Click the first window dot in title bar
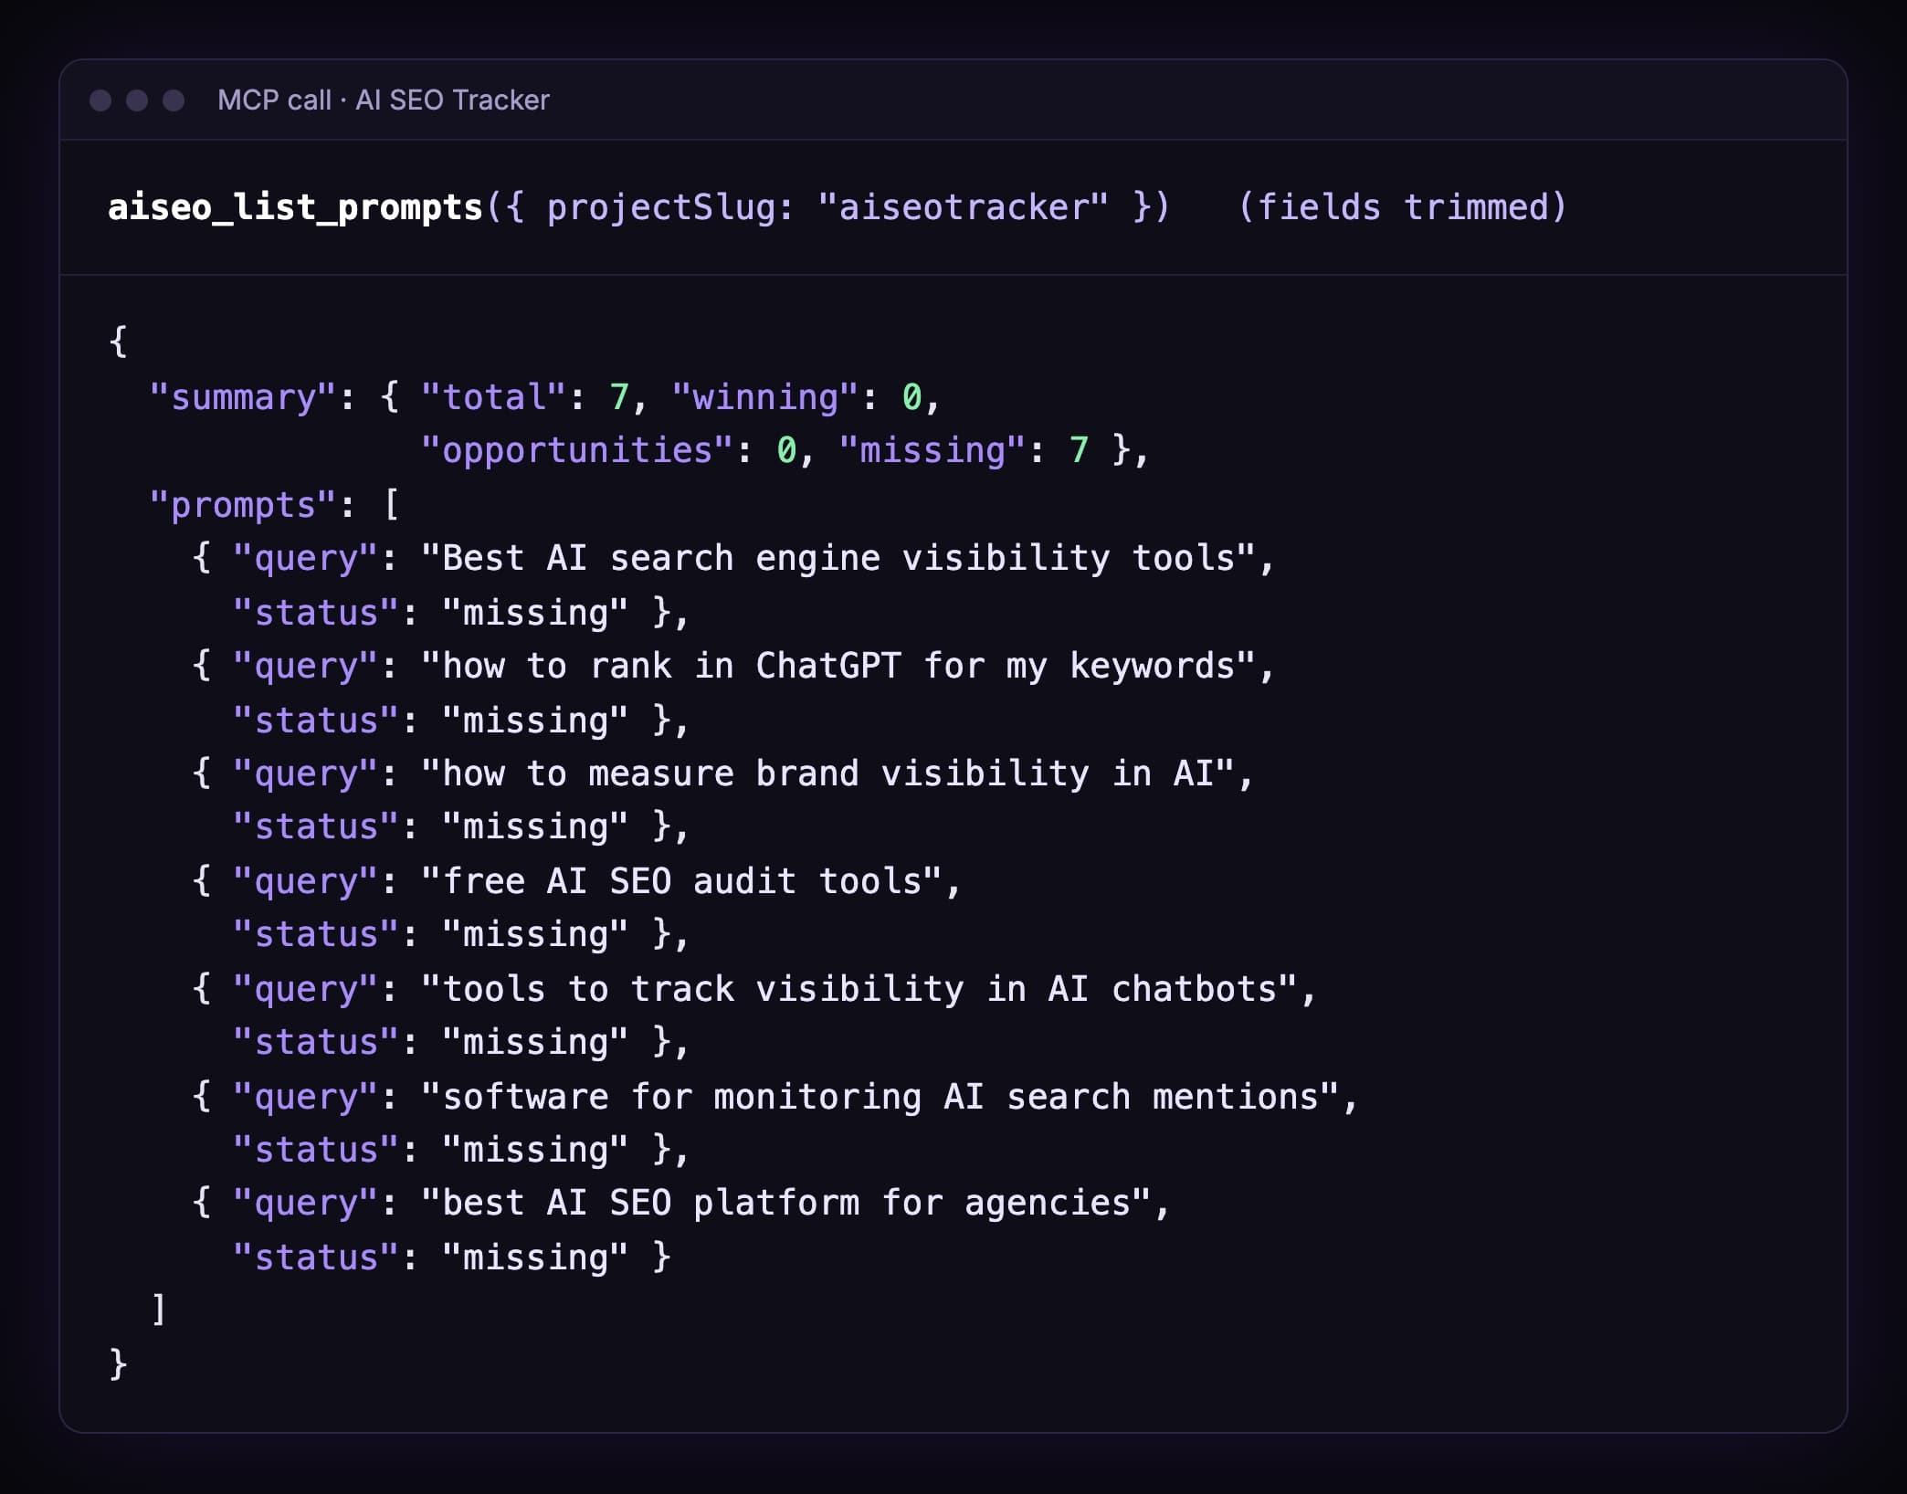1907x1494 pixels. tap(100, 100)
